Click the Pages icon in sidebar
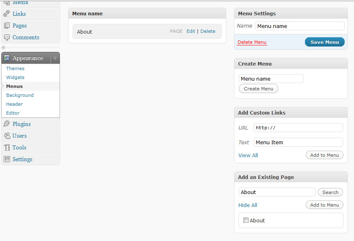This screenshot has height=241, width=354. coord(7,26)
